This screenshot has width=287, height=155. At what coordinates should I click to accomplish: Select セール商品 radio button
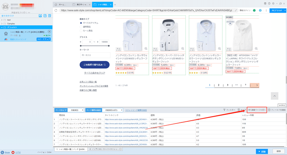coord(81,31)
